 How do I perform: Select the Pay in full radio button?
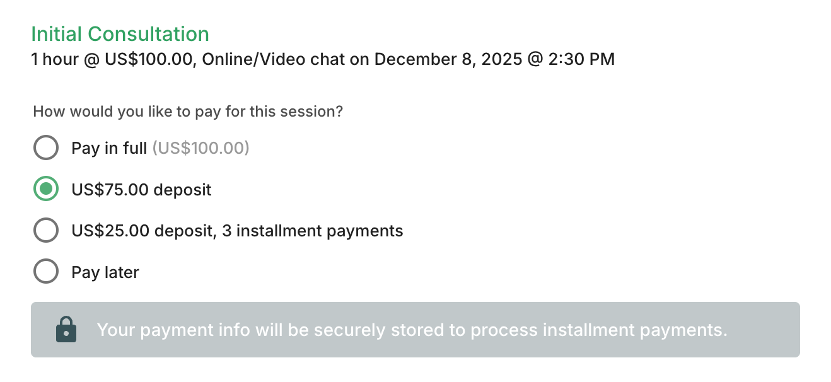pos(46,148)
